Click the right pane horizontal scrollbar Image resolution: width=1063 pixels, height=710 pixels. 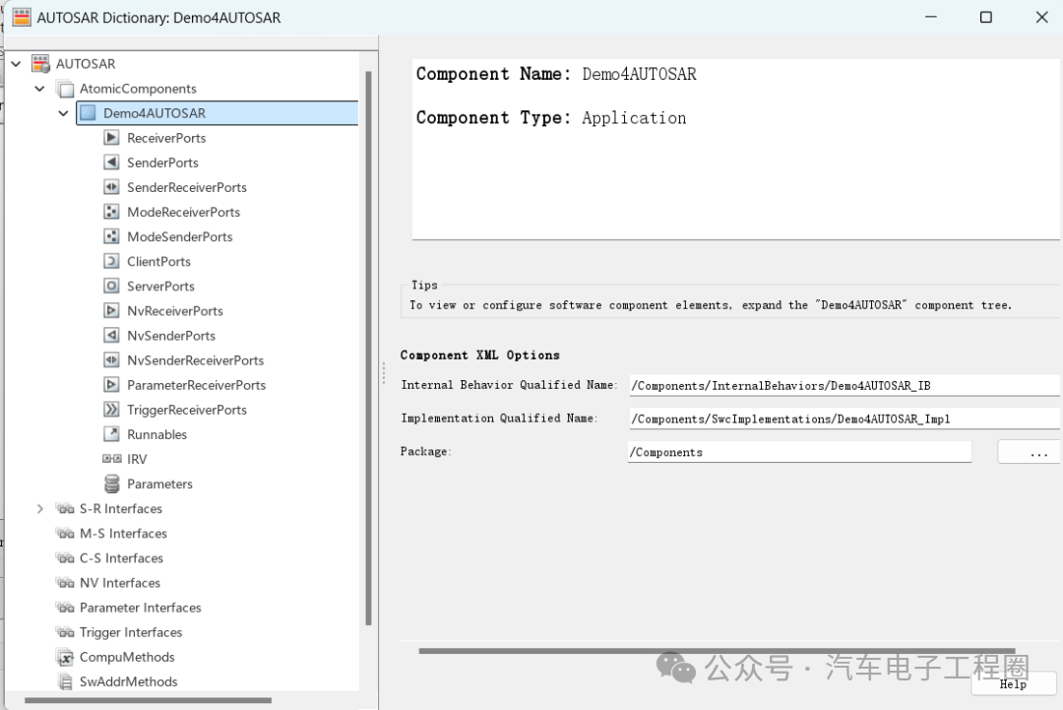pyautogui.click(x=717, y=650)
